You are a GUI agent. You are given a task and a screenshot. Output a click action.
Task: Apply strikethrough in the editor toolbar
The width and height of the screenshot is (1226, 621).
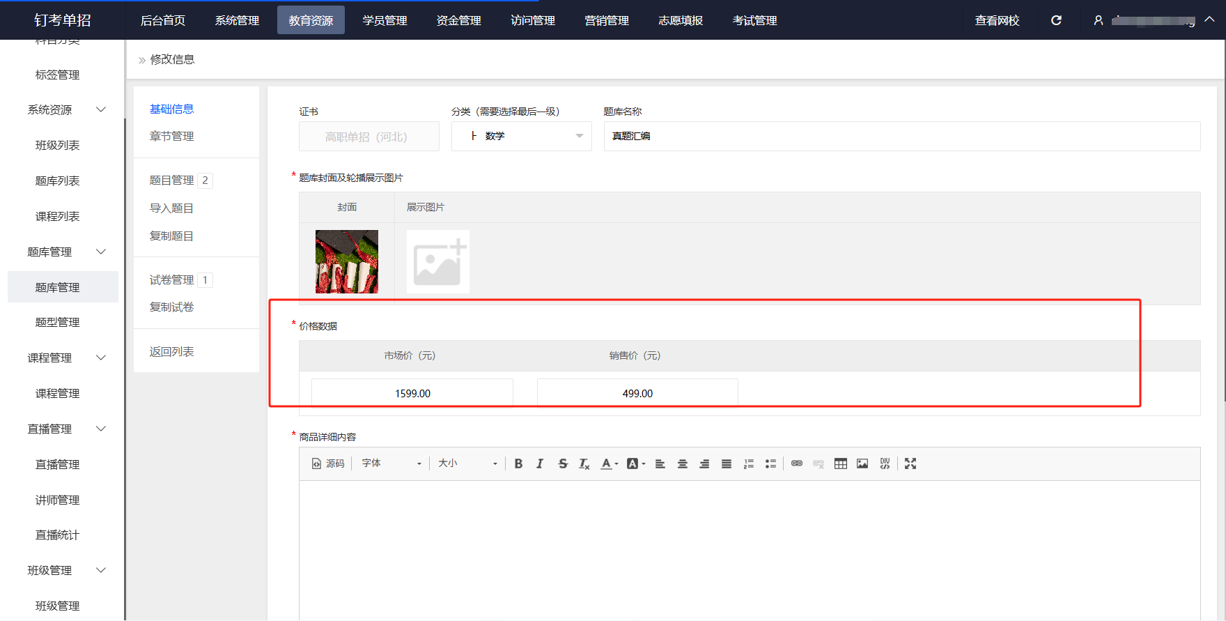(x=563, y=463)
